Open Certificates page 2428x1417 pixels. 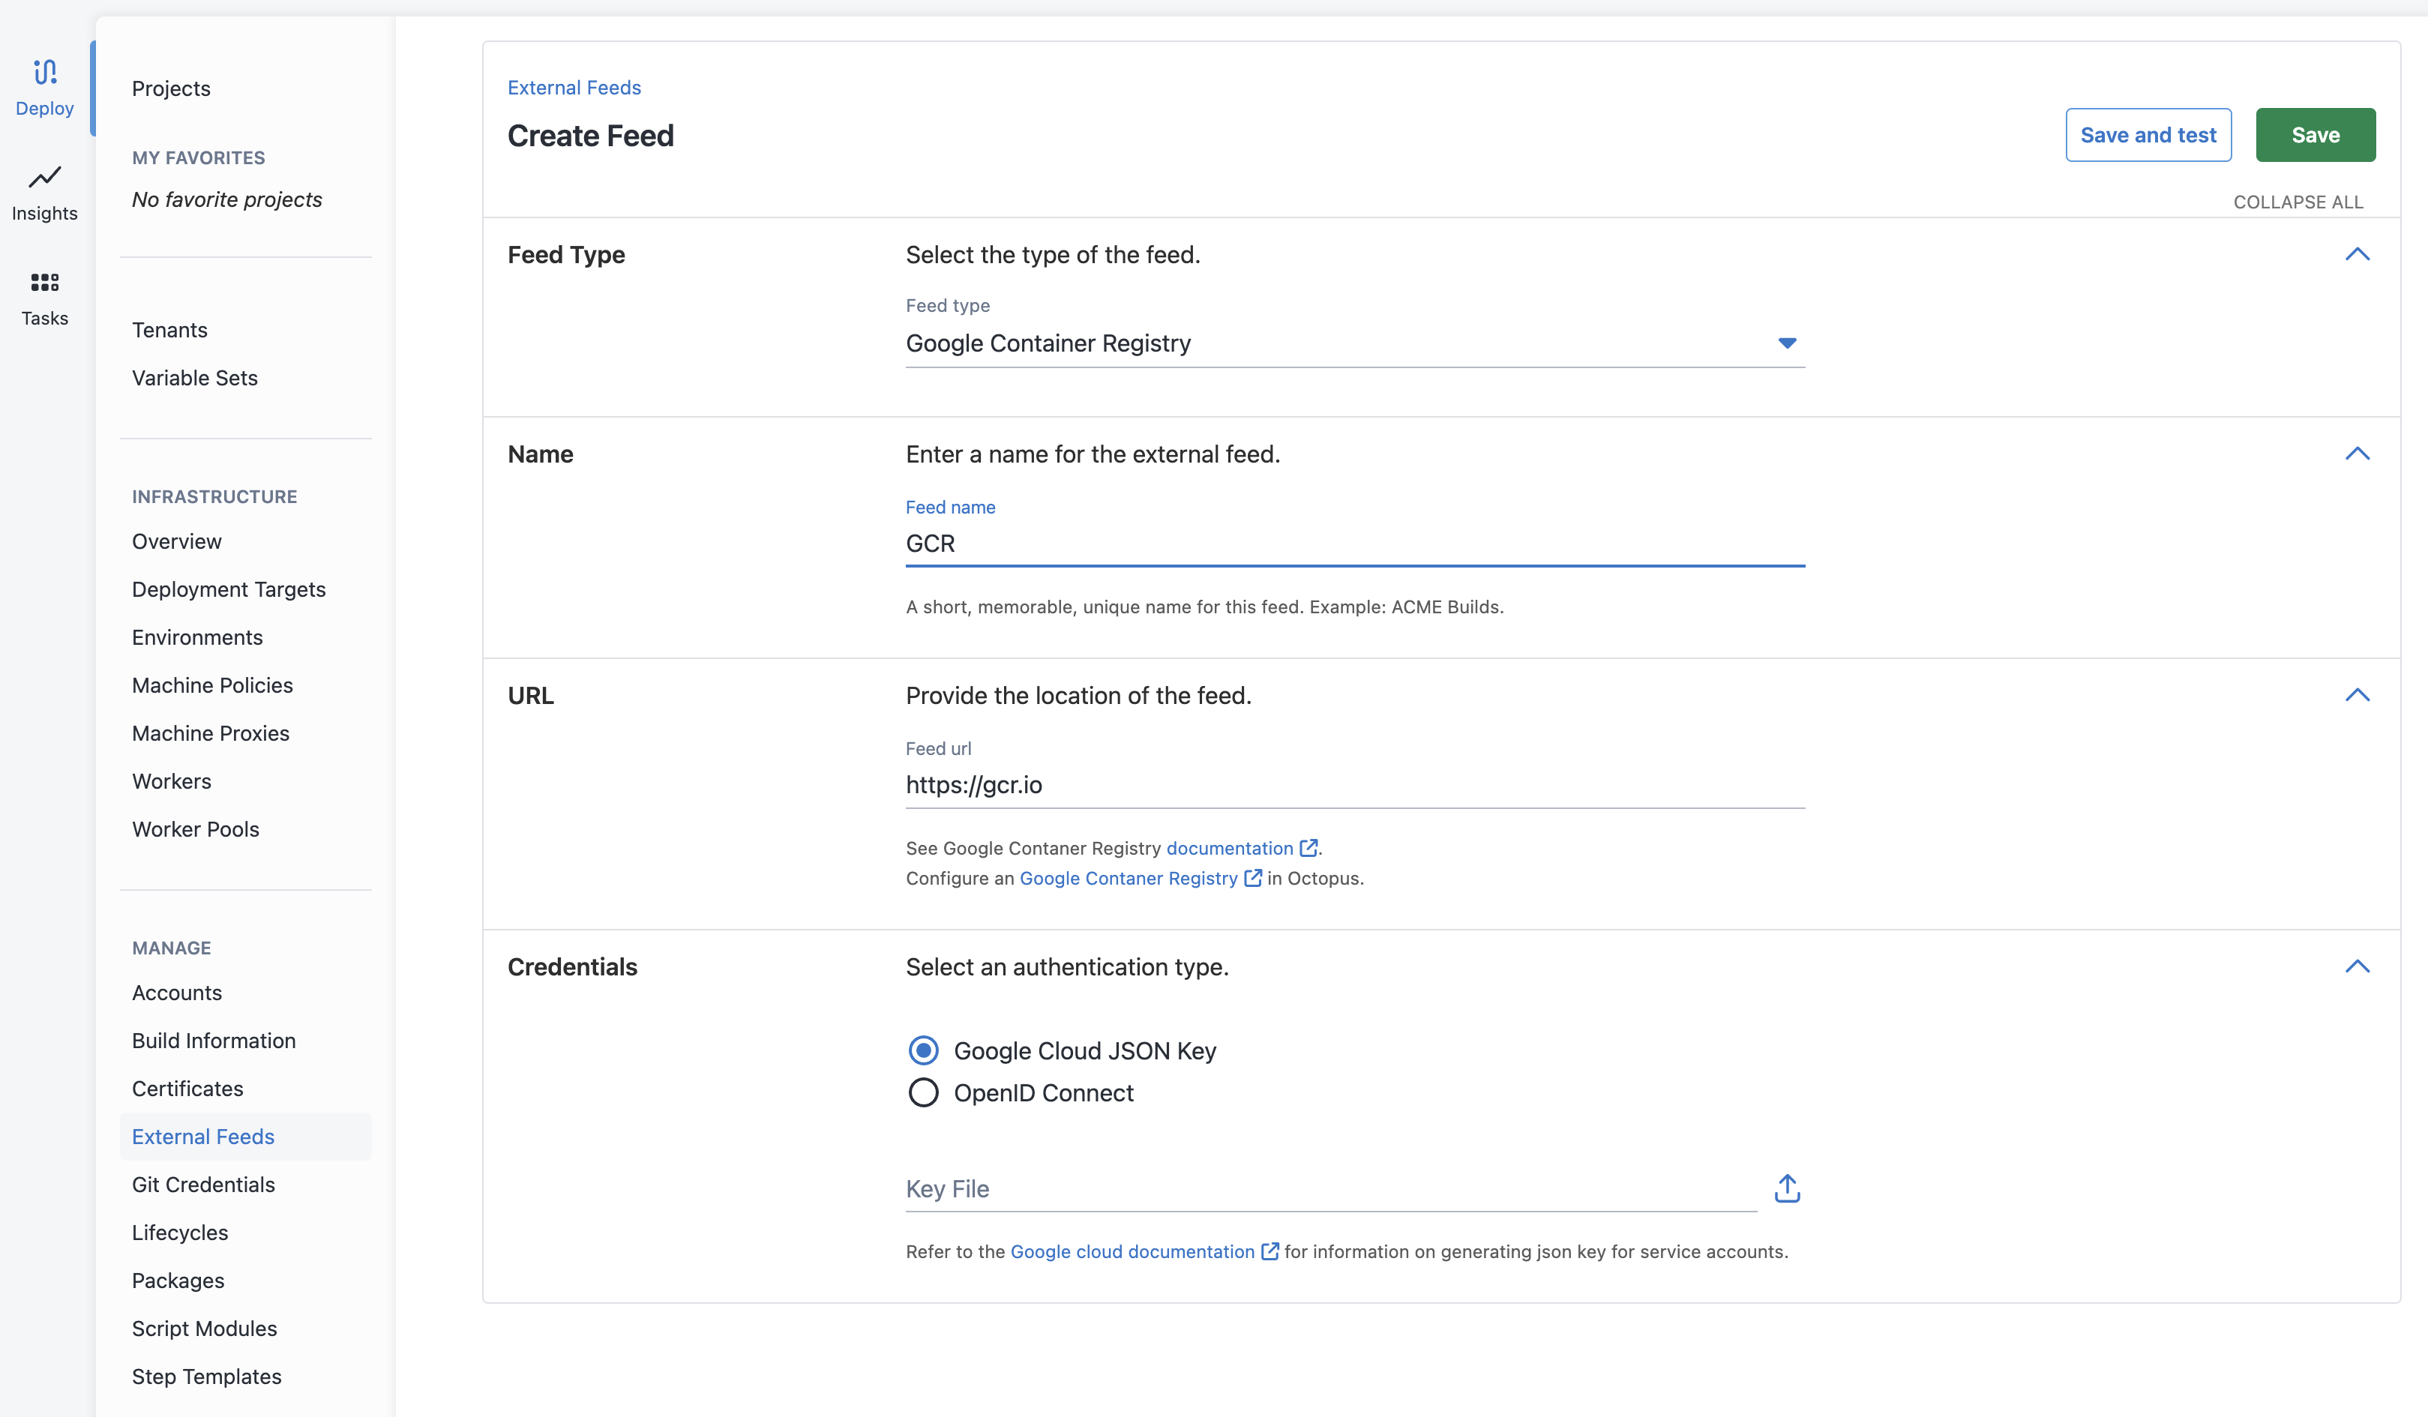(x=188, y=1089)
